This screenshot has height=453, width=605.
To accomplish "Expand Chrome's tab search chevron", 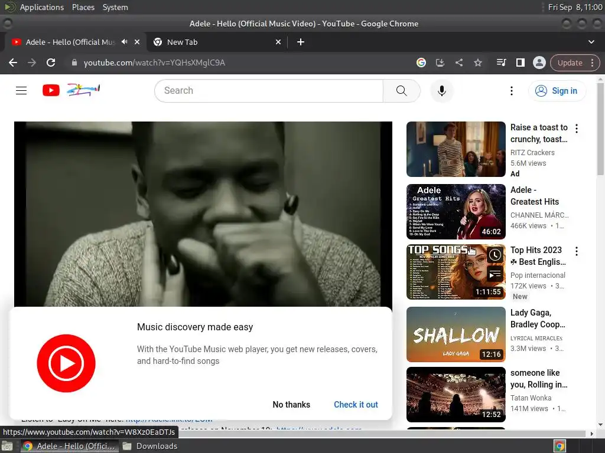I will point(591,42).
